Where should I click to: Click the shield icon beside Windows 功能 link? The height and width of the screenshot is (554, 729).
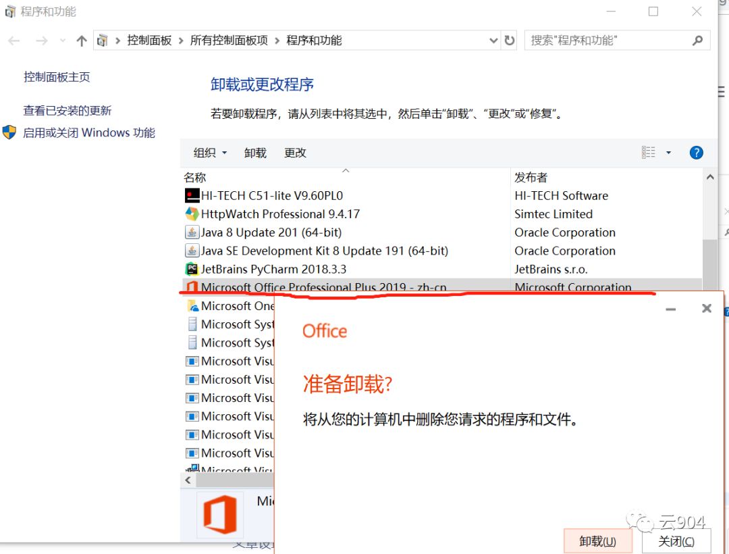pos(8,132)
